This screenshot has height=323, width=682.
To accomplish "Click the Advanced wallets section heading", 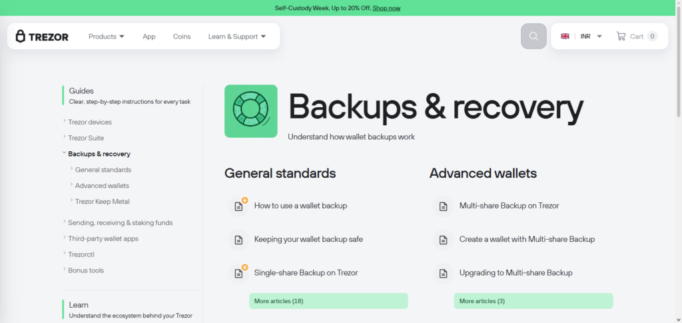I will [484, 173].
